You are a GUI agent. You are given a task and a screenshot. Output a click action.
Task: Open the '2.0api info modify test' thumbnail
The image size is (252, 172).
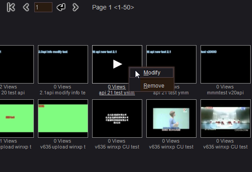[63, 64]
